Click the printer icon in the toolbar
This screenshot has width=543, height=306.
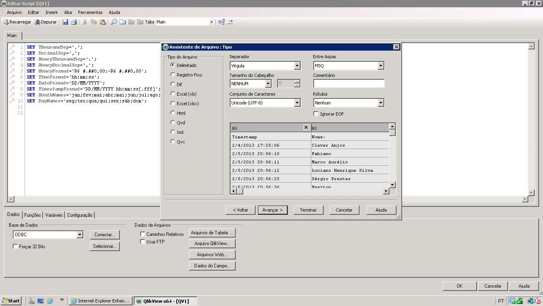point(74,22)
